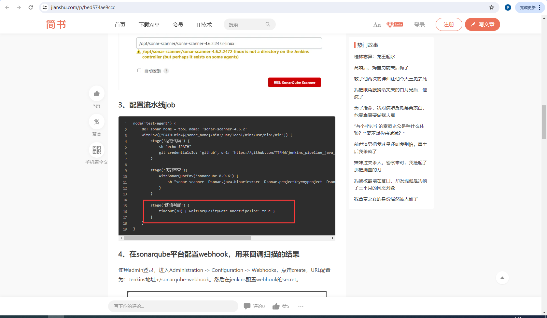The image size is (547, 318).
Task: Open the IT技术 navigation item
Action: pyautogui.click(x=204, y=25)
